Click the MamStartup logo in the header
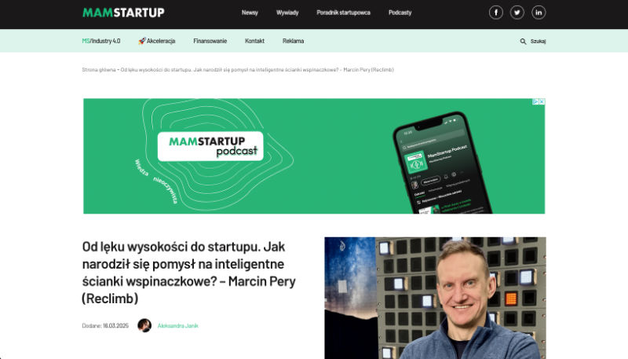 (x=123, y=13)
